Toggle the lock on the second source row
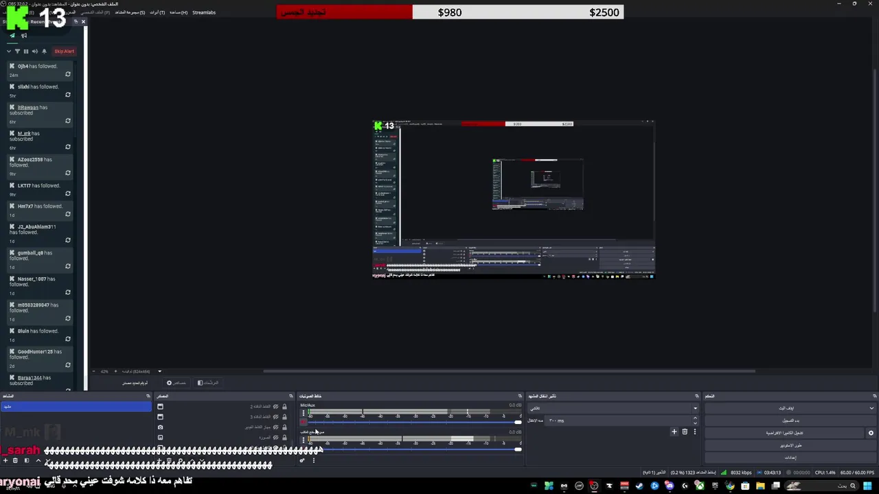The image size is (879, 494). [x=284, y=416]
